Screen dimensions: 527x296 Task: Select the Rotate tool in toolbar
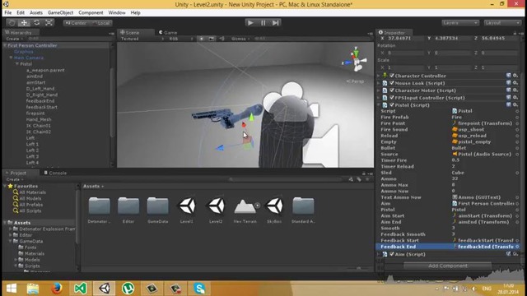point(36,23)
